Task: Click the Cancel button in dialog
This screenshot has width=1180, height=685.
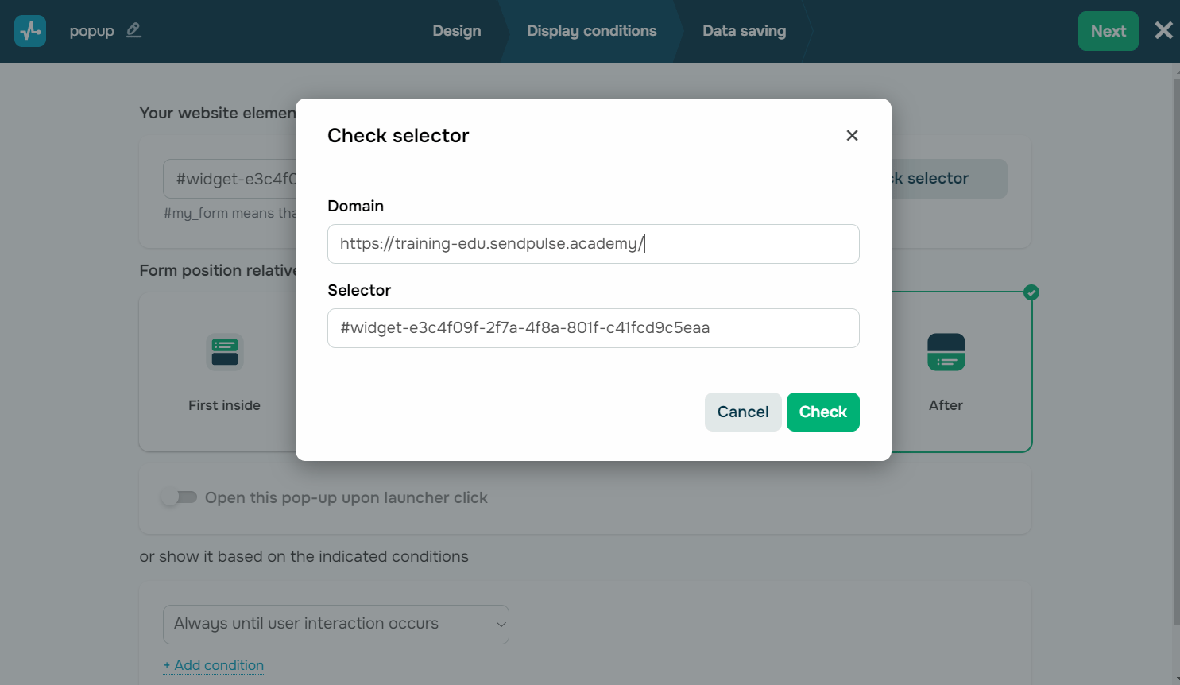Action: [742, 412]
